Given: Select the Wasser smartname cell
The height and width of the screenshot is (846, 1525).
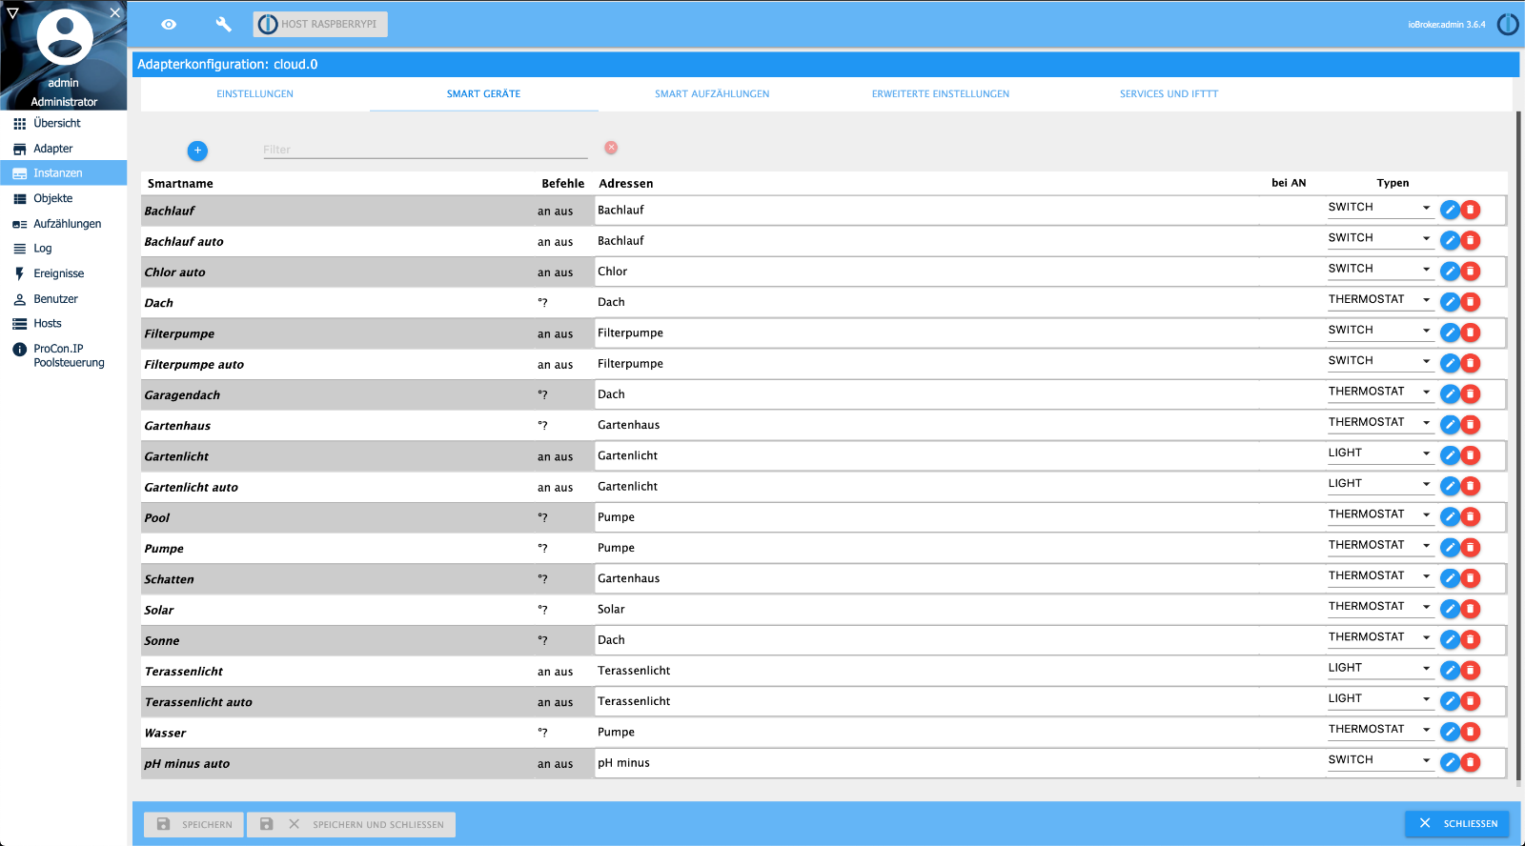Looking at the screenshot, I should pos(337,733).
